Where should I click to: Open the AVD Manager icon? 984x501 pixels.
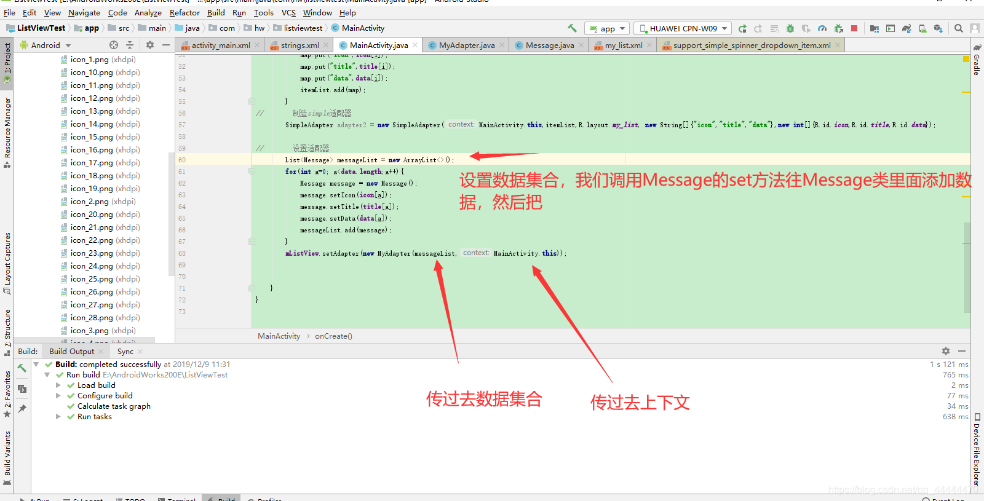point(922,28)
